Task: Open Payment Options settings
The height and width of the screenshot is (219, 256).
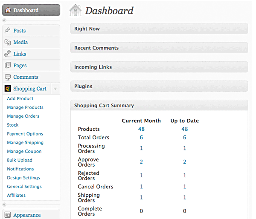Action: click(x=25, y=134)
